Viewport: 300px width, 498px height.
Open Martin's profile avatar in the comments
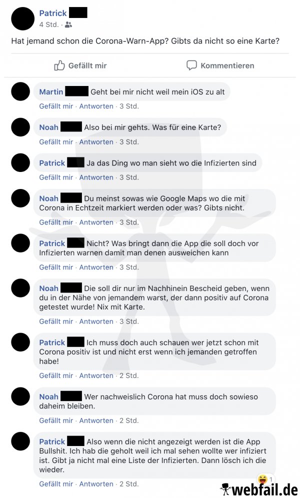pyautogui.click(x=20, y=91)
